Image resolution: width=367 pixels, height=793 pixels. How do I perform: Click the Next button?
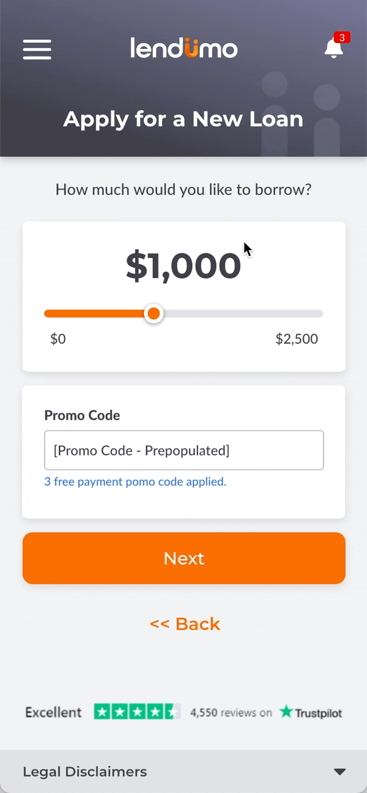(184, 558)
